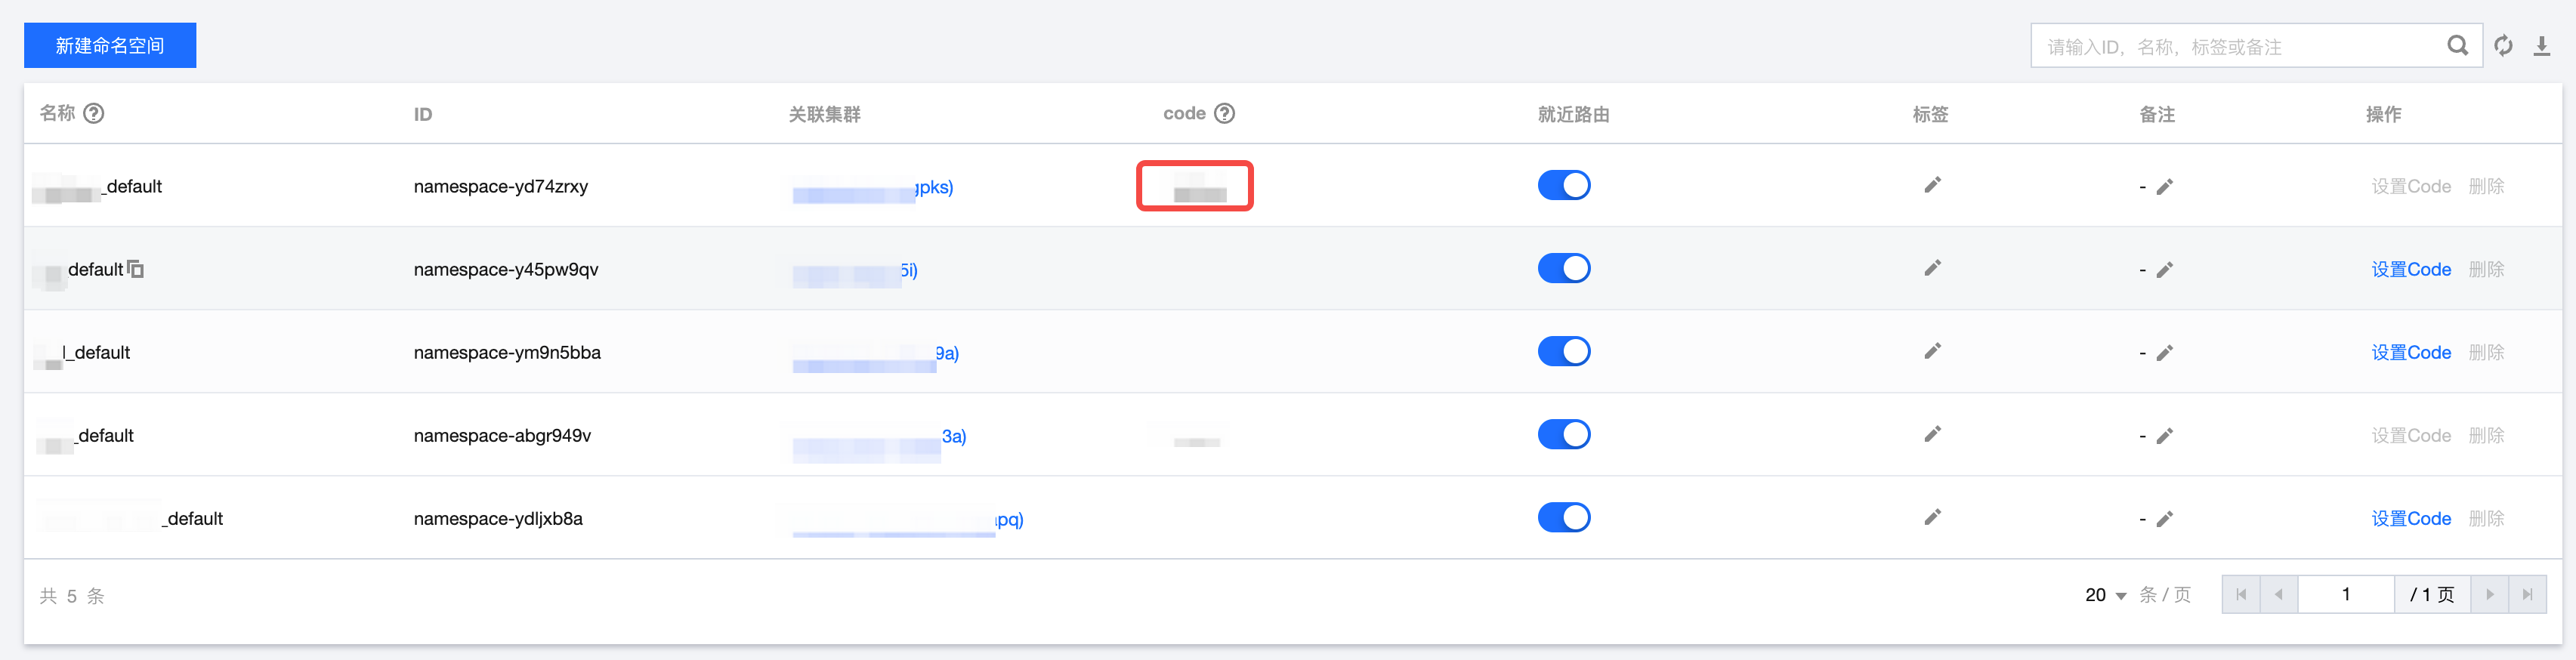Edit tags for namespace-ydljxb8a

pyautogui.click(x=1932, y=517)
